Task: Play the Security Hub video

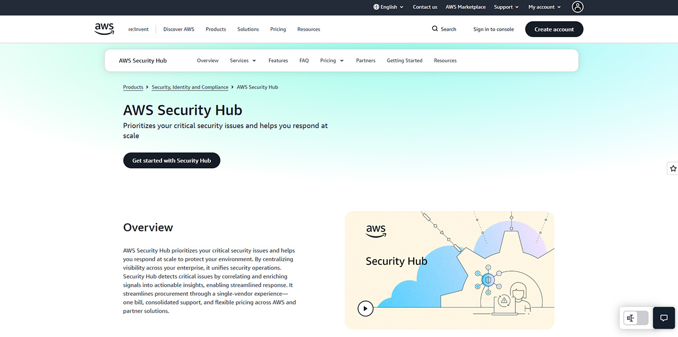Action: (x=365, y=308)
